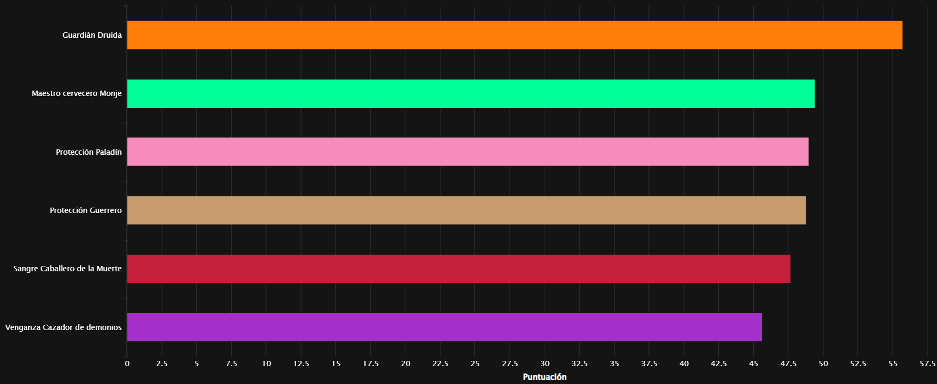Select the green Maestro cervecero Monje bar
The image size is (937, 384).
[x=471, y=94]
